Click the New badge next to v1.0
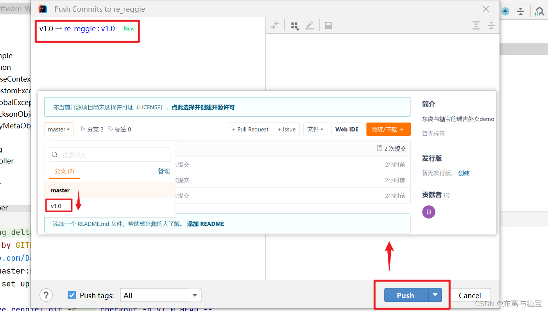The height and width of the screenshot is (311, 548). pos(129,28)
